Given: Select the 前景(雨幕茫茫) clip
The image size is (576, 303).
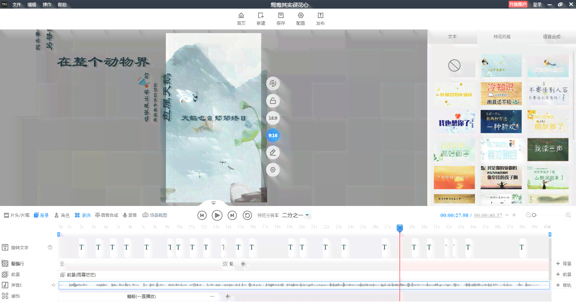Looking at the screenshot, I should point(304,275).
